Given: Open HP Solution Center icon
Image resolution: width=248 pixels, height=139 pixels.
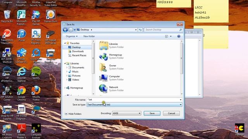Looking at the screenshot, I should (7, 93).
